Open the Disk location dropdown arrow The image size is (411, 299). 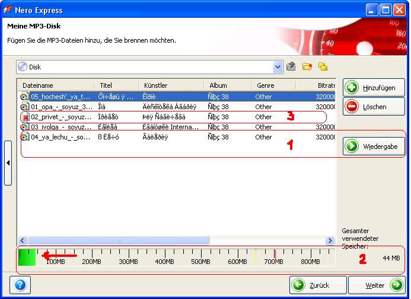(x=278, y=67)
